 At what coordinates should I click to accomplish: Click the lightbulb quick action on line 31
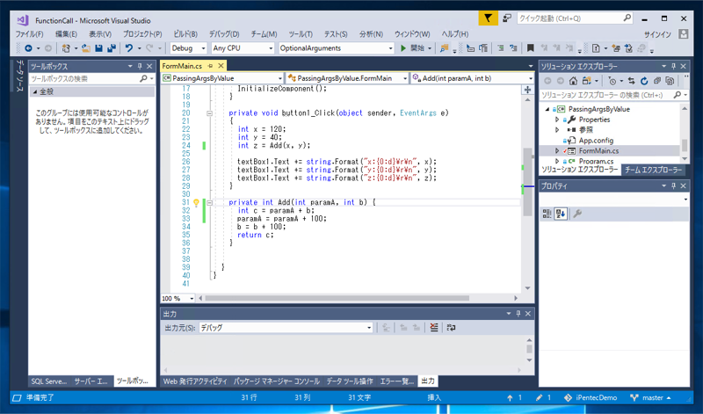tap(196, 203)
